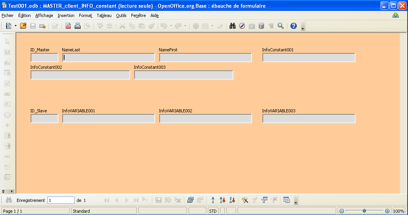Expand hidden form controls with double chevron
The height and width of the screenshot is (215, 408).
pyautogui.click(x=4, y=191)
